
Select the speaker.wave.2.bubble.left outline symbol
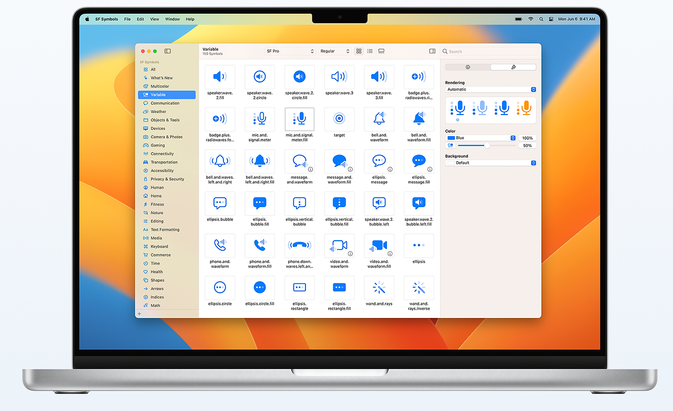(x=379, y=203)
